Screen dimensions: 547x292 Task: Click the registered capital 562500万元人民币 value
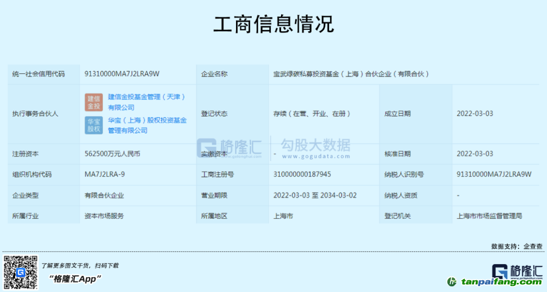tap(112, 154)
